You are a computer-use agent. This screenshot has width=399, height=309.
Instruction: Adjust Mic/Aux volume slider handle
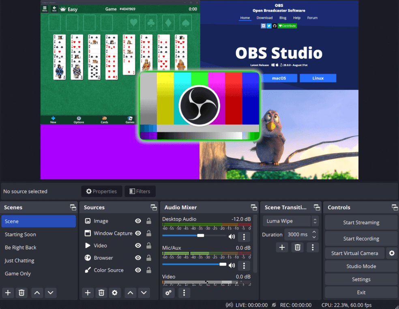click(223, 264)
